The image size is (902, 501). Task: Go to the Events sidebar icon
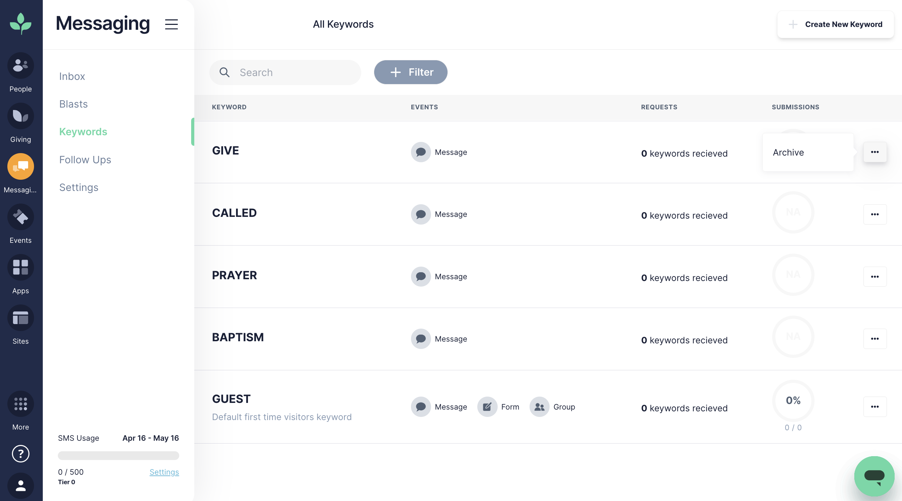coord(21,217)
